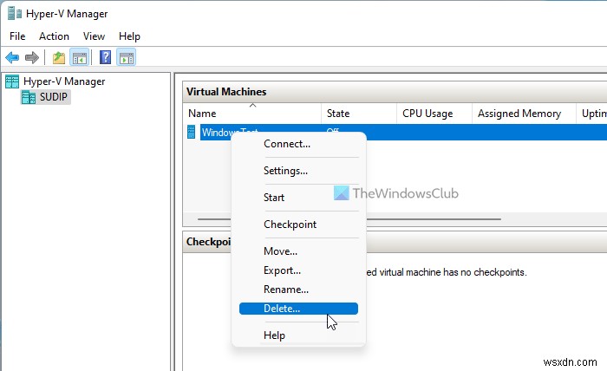Toggle the Show/Hide Action Pane icon
The height and width of the screenshot is (371, 607).
[x=127, y=58]
